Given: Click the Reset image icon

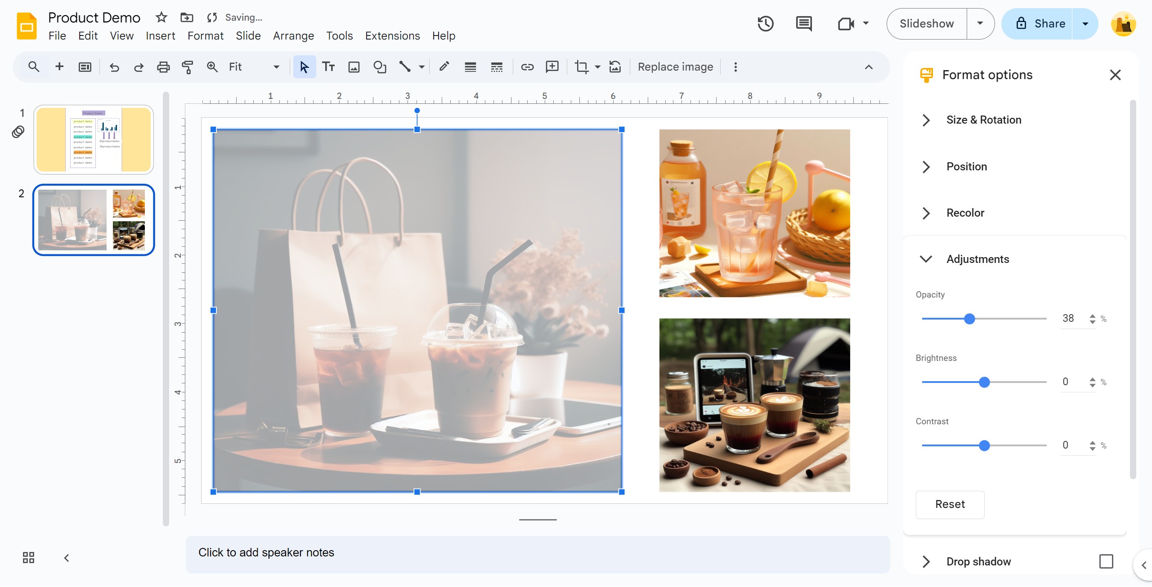Looking at the screenshot, I should click(615, 67).
